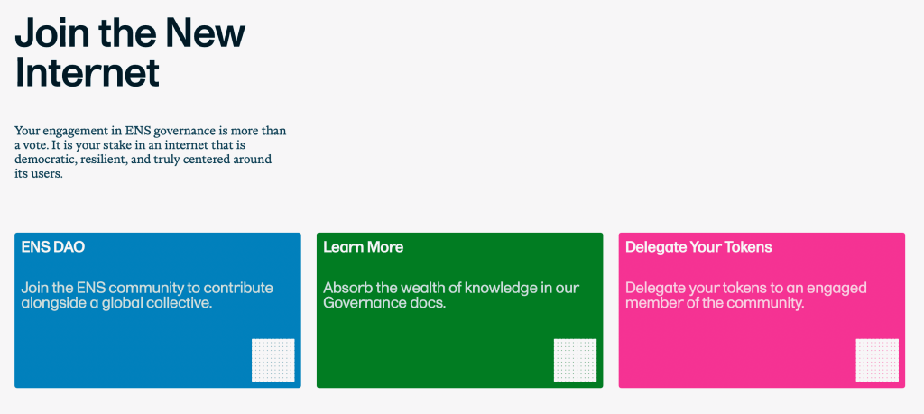Click 'alongside a global collective.' text line
Viewport: 924px width, 414px height.
click(x=116, y=303)
